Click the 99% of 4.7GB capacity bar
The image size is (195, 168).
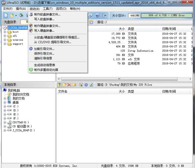pos(166,15)
